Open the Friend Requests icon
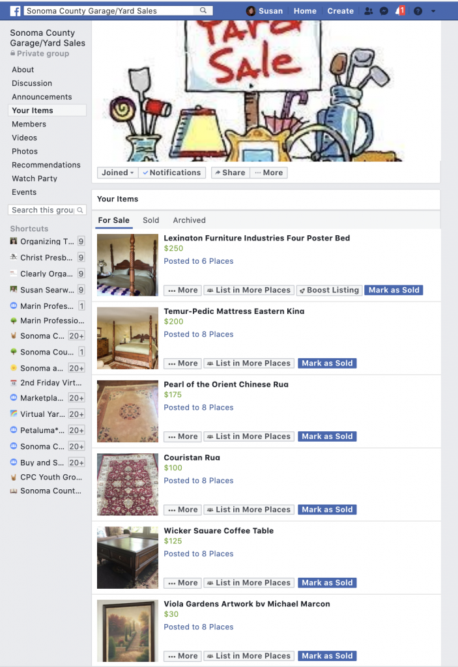The height and width of the screenshot is (667, 458). point(369,10)
